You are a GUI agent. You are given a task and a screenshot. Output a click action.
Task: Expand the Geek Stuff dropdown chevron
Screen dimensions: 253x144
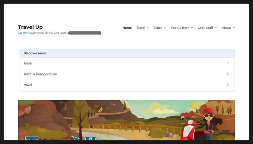click(x=216, y=28)
